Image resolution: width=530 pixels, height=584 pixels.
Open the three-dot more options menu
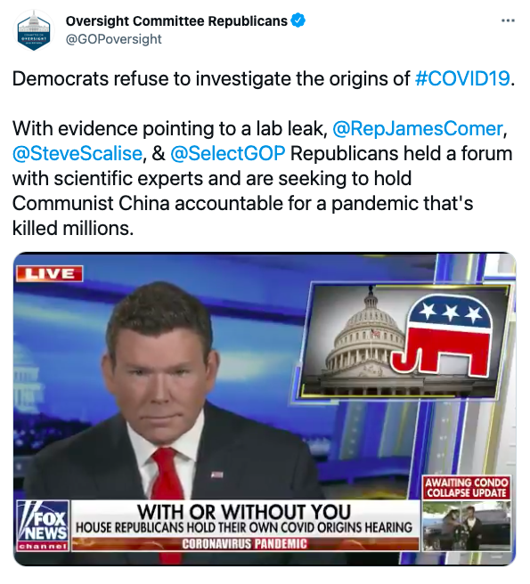[508, 20]
